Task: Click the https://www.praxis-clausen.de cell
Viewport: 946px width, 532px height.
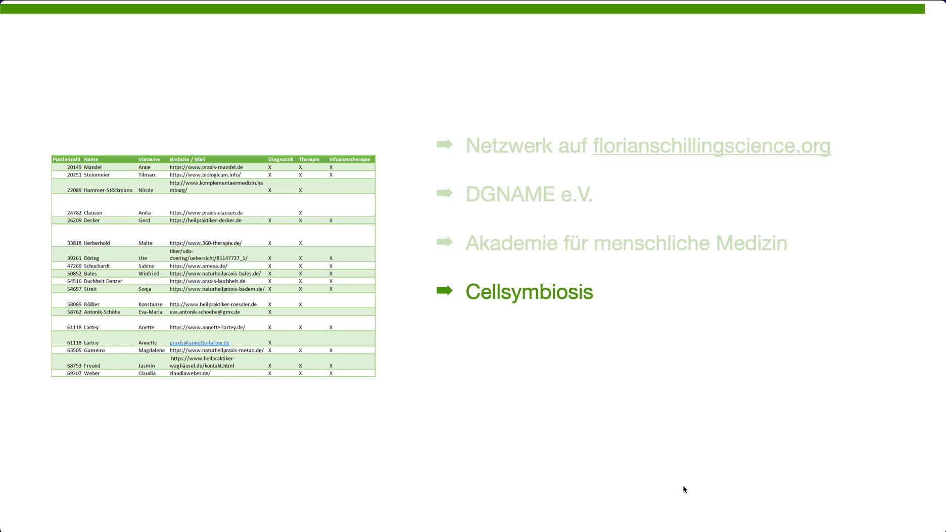Action: coord(206,213)
